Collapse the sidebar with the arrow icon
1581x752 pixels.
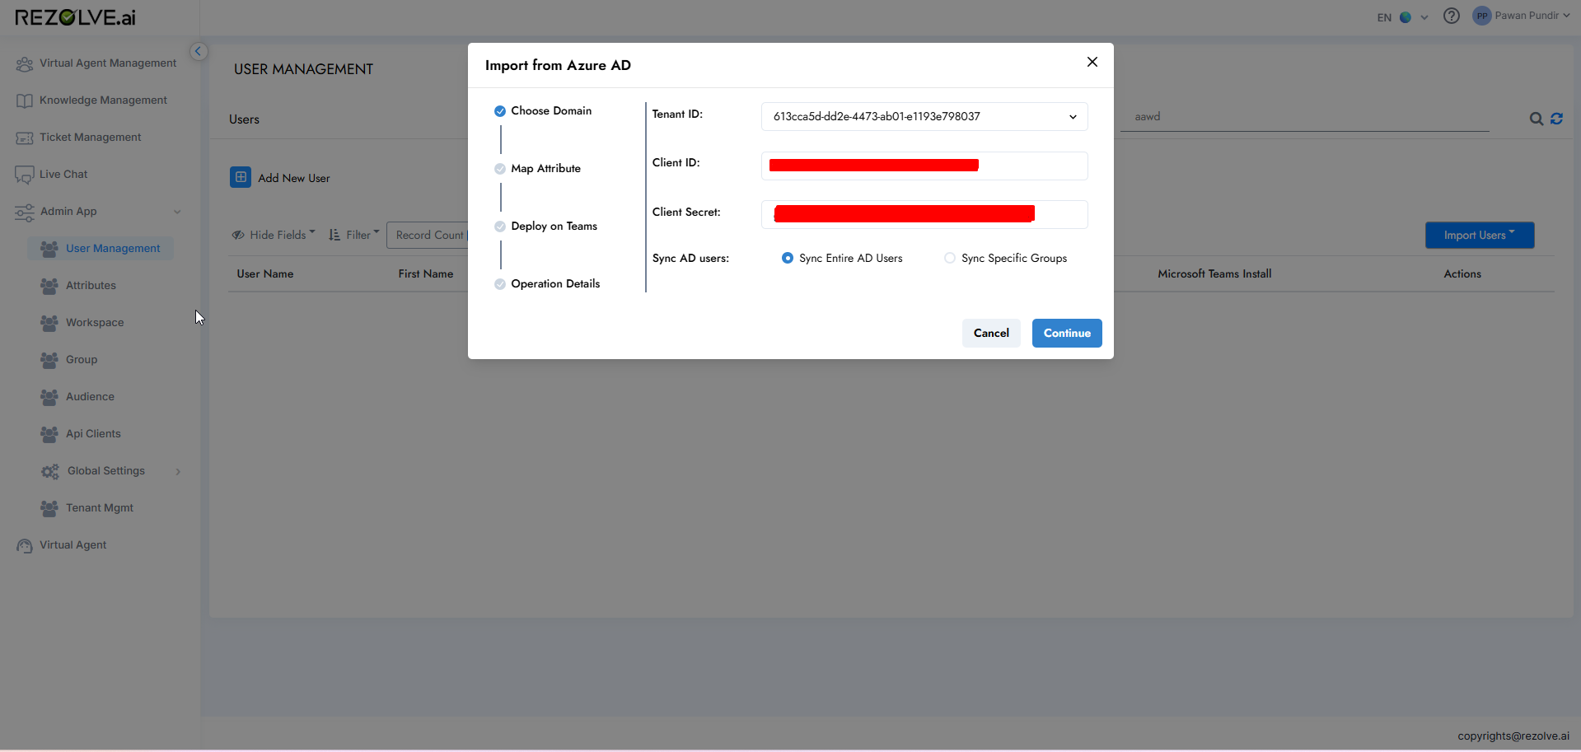click(198, 51)
